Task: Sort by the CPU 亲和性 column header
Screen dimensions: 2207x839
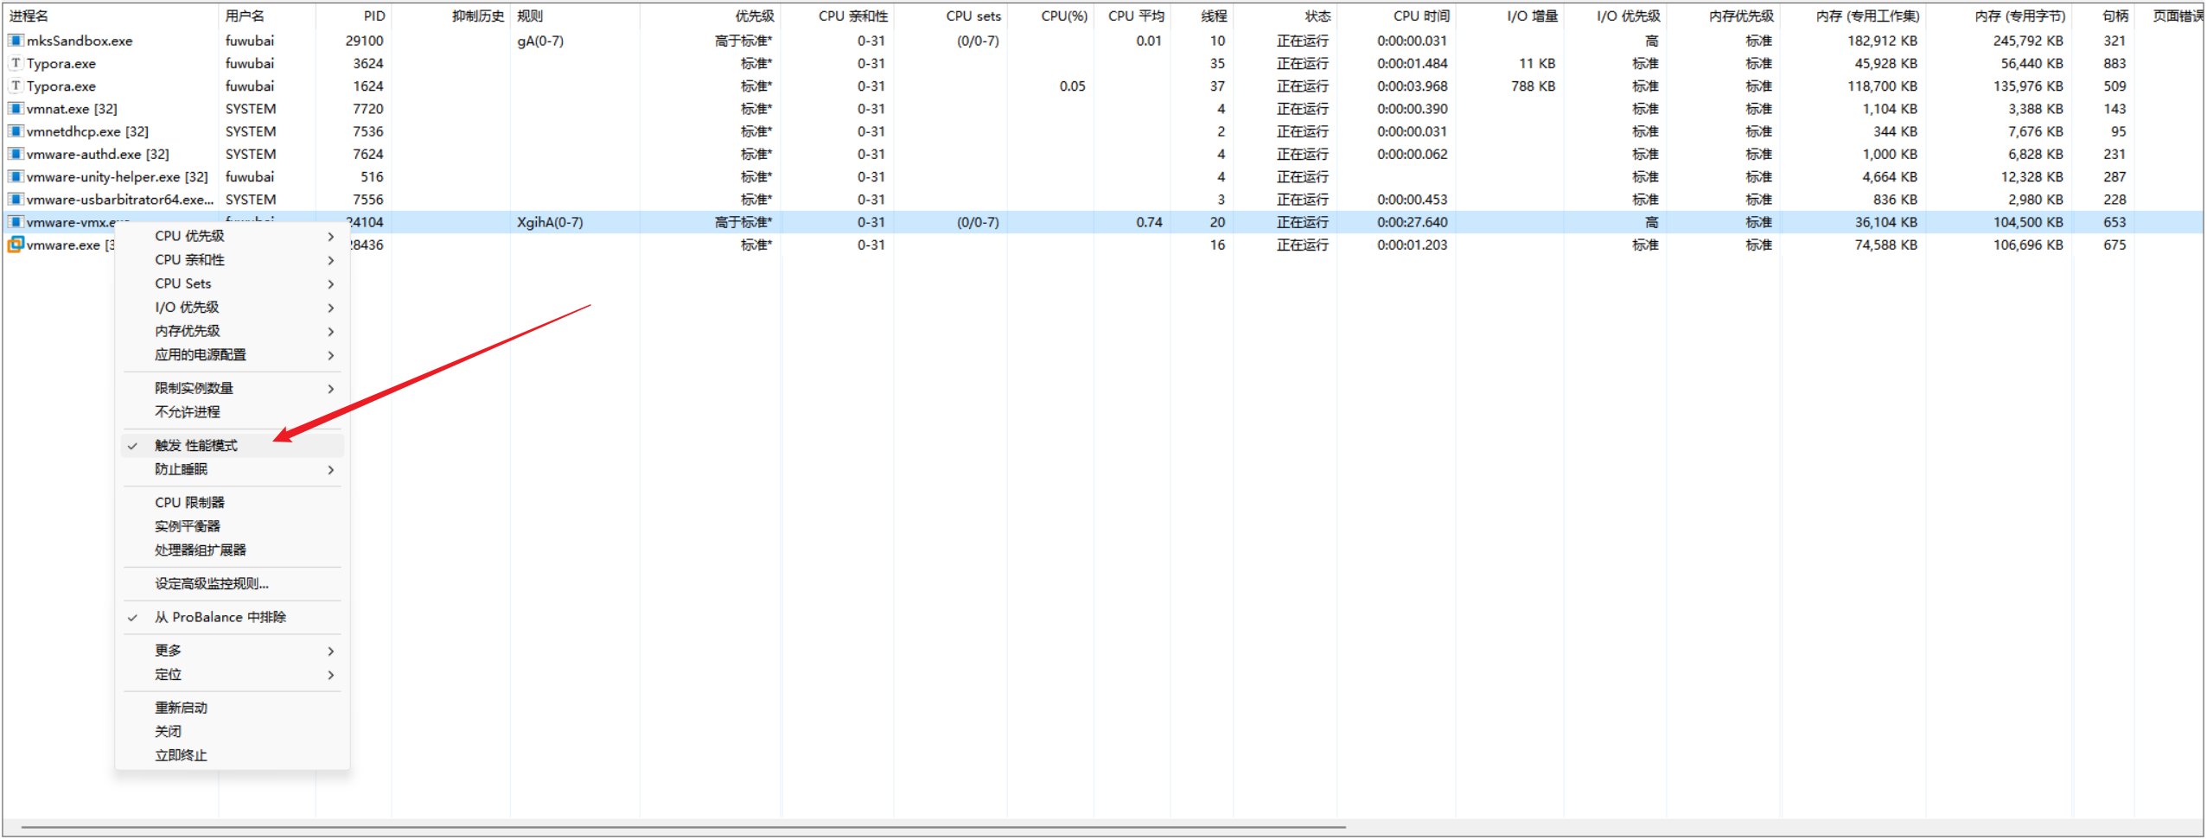Action: (x=838, y=16)
